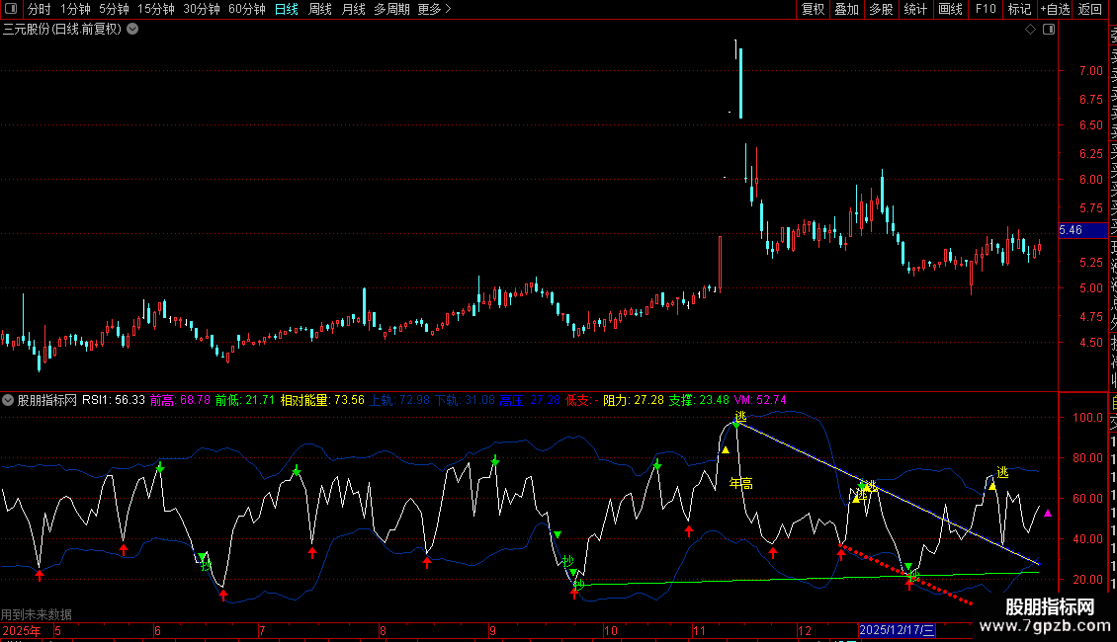
Task: Open 统计 statistics
Action: 915,9
